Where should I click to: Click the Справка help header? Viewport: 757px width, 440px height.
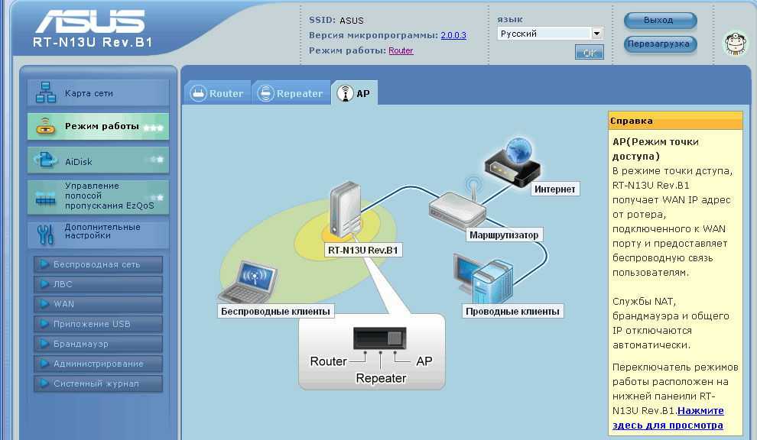675,121
